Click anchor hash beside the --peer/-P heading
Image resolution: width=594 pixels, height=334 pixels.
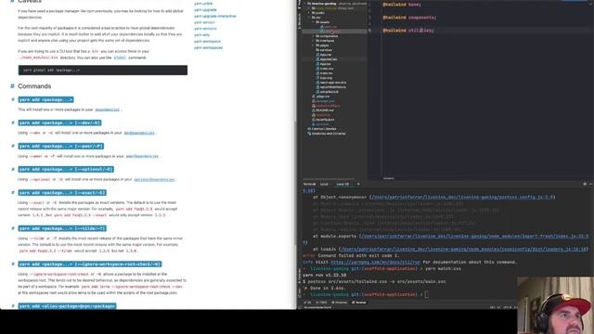(13, 147)
